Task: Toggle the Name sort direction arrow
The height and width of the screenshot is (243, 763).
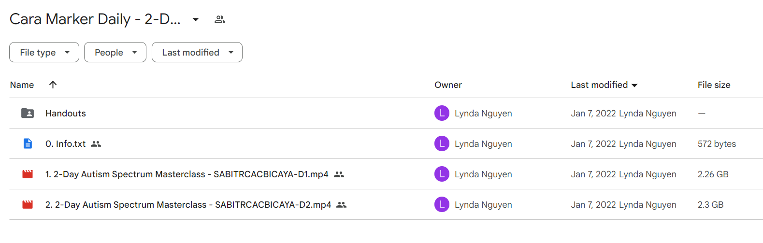Action: coord(53,85)
